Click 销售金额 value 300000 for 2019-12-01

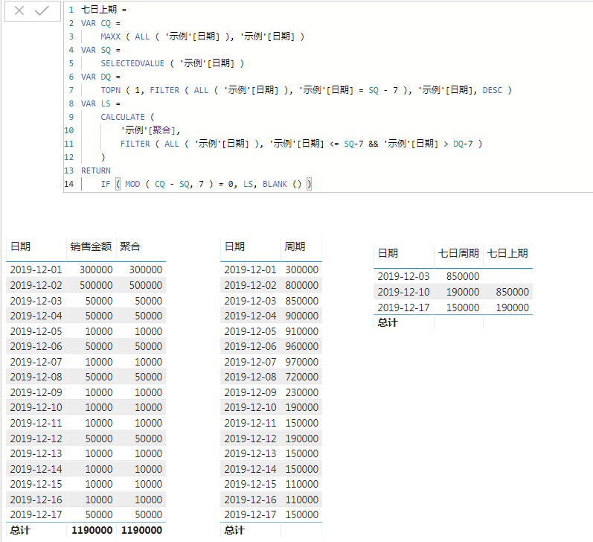tap(96, 270)
